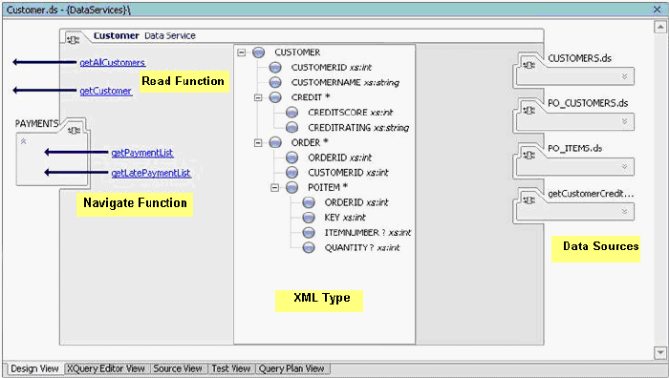Expand the PO_CUSTOMERS.ds data source box

click(624, 121)
